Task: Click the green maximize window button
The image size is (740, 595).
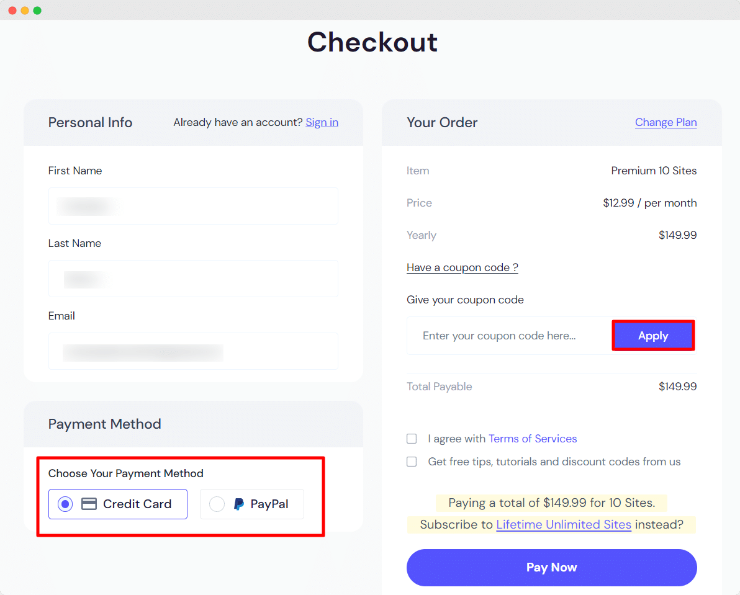Action: coord(37,11)
